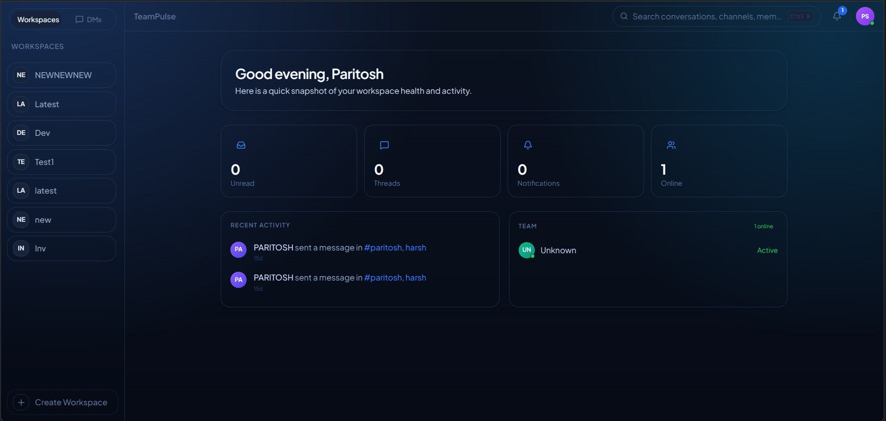Click the PS profile avatar icon
Image resolution: width=886 pixels, height=421 pixels.
pos(866,16)
